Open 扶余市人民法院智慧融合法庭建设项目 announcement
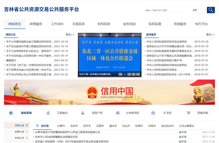Image resolution: width=219 pixels, height=143 pixels. (56, 137)
